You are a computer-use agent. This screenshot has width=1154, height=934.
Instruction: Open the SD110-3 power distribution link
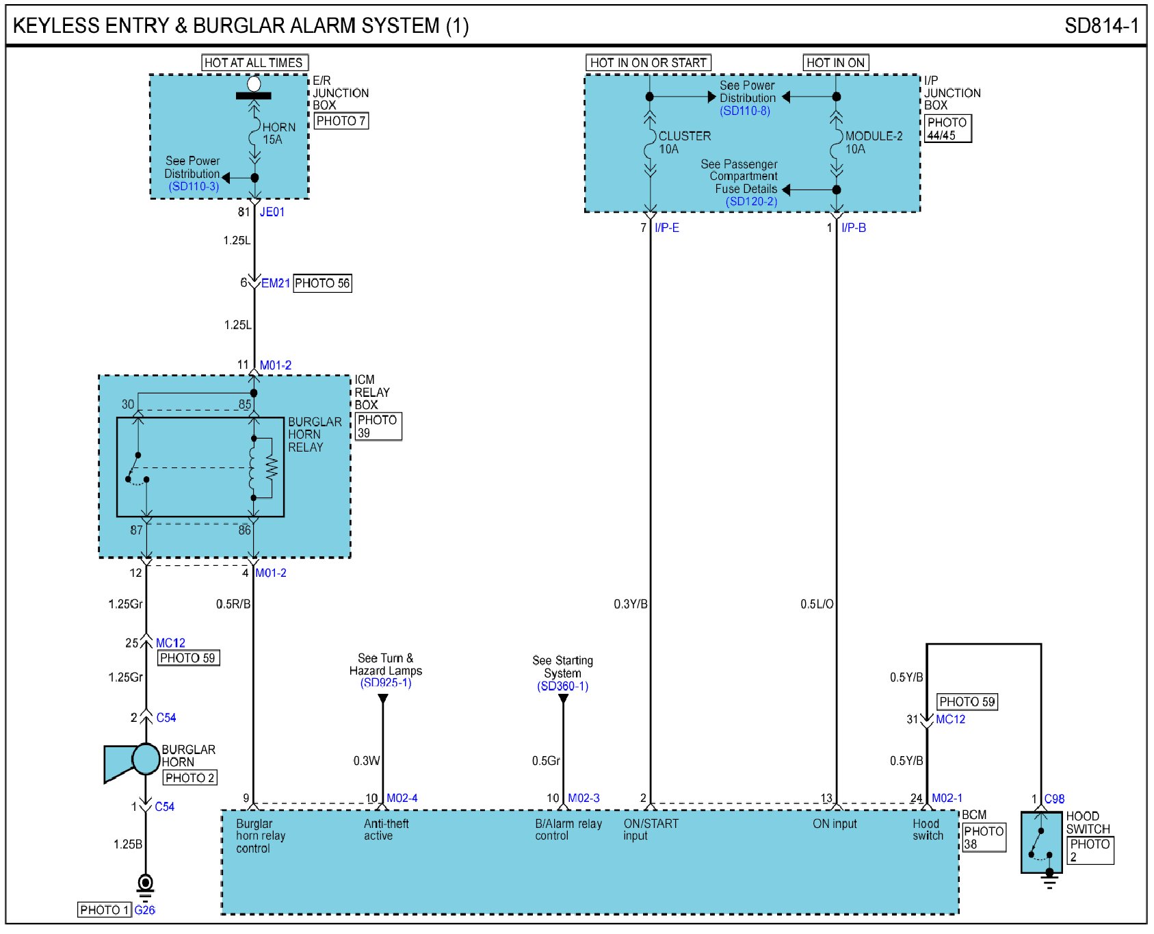coord(194,186)
